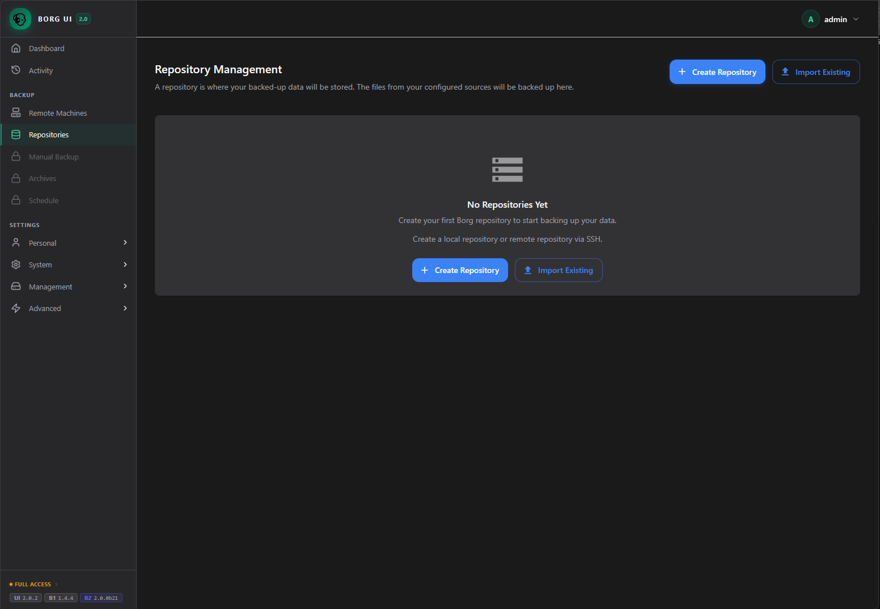This screenshot has height=609, width=880.
Task: Open the Schedule backup page
Action: [43, 200]
